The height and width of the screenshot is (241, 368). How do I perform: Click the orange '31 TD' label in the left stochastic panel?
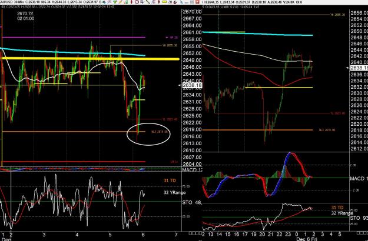(170, 180)
